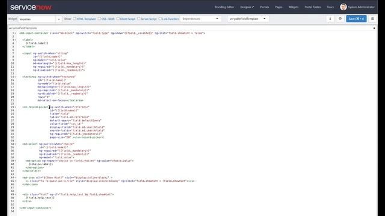
Task: Click the fa-question-circle icon code line
Action: click(109, 181)
